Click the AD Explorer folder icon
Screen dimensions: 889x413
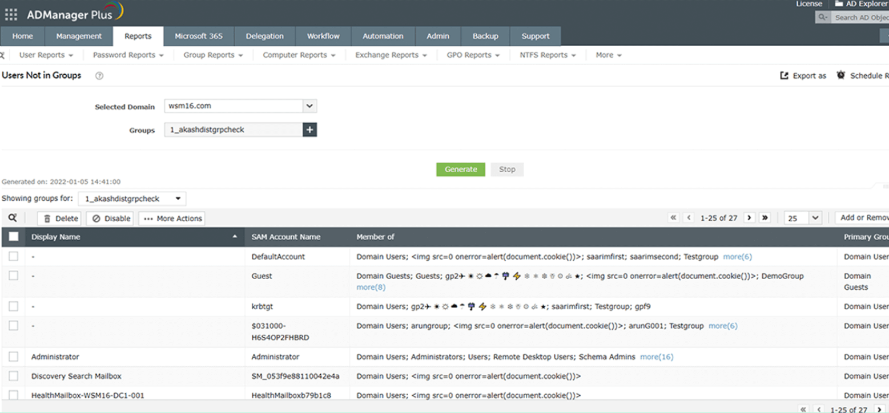tap(839, 3)
